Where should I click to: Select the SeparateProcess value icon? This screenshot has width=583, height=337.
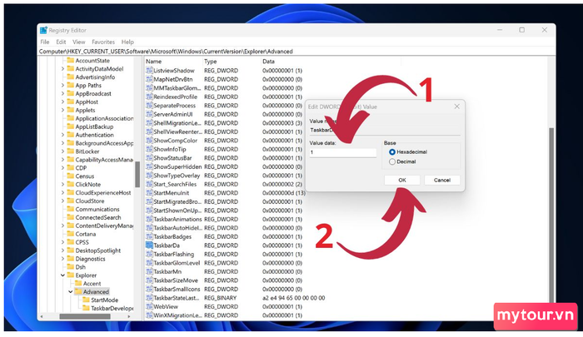pos(149,106)
